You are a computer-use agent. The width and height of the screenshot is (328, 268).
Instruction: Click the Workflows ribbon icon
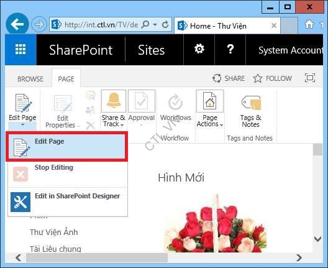(x=176, y=102)
